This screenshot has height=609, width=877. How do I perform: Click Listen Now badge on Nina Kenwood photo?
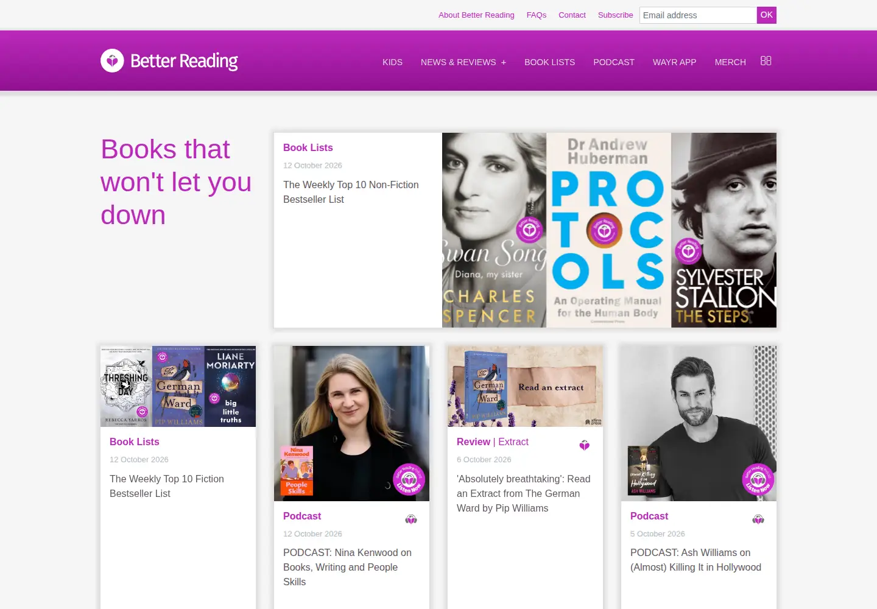click(409, 480)
